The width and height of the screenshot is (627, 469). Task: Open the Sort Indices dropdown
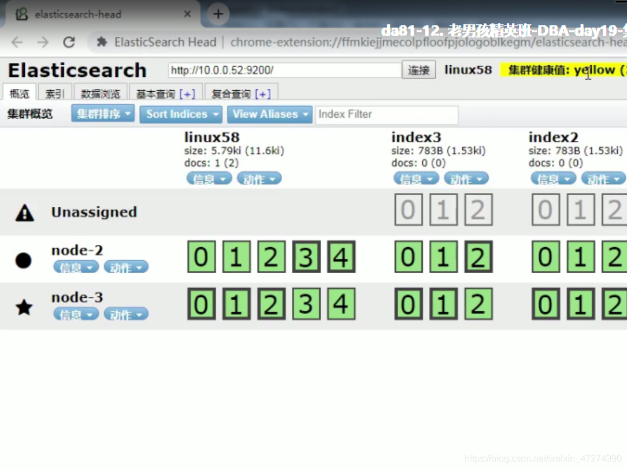click(181, 114)
